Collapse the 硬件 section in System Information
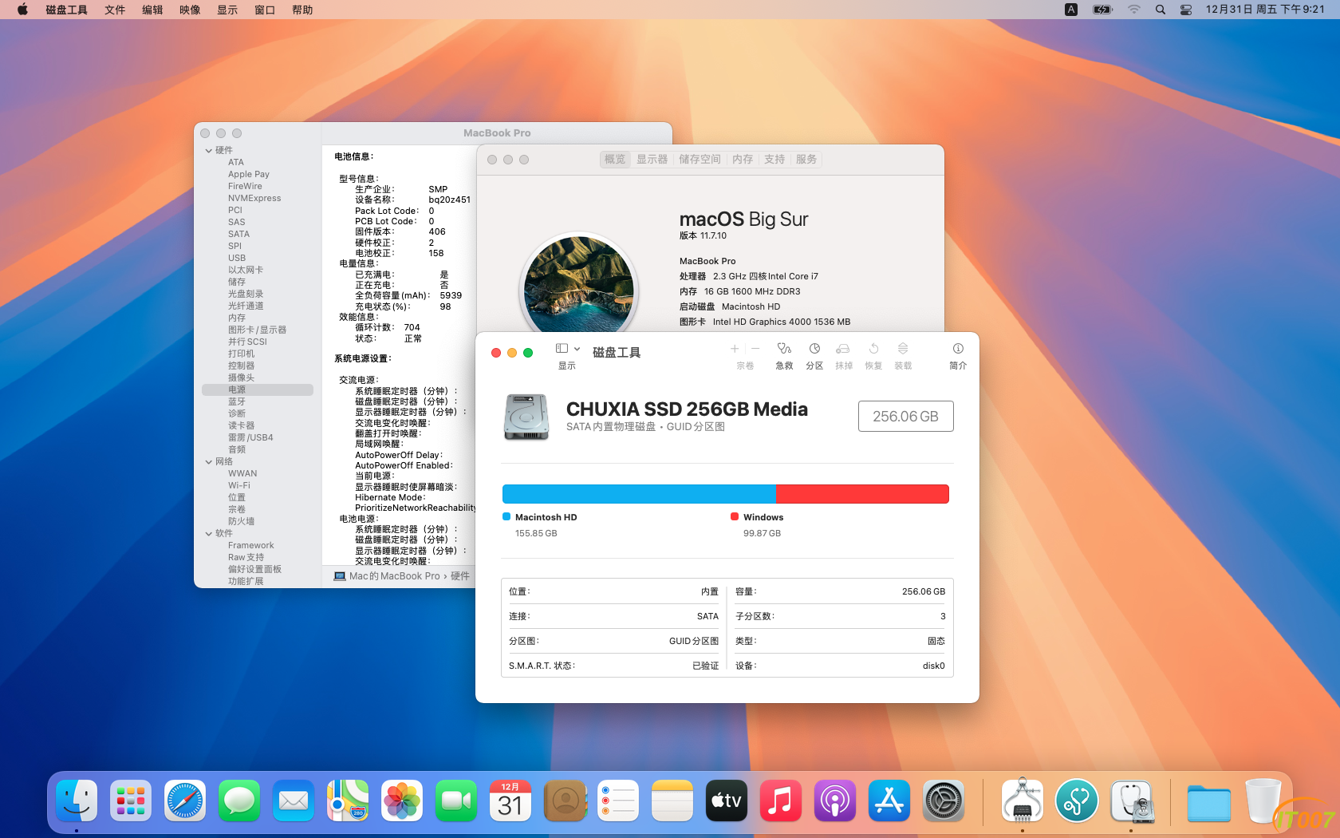The height and width of the screenshot is (838, 1340). click(209, 150)
